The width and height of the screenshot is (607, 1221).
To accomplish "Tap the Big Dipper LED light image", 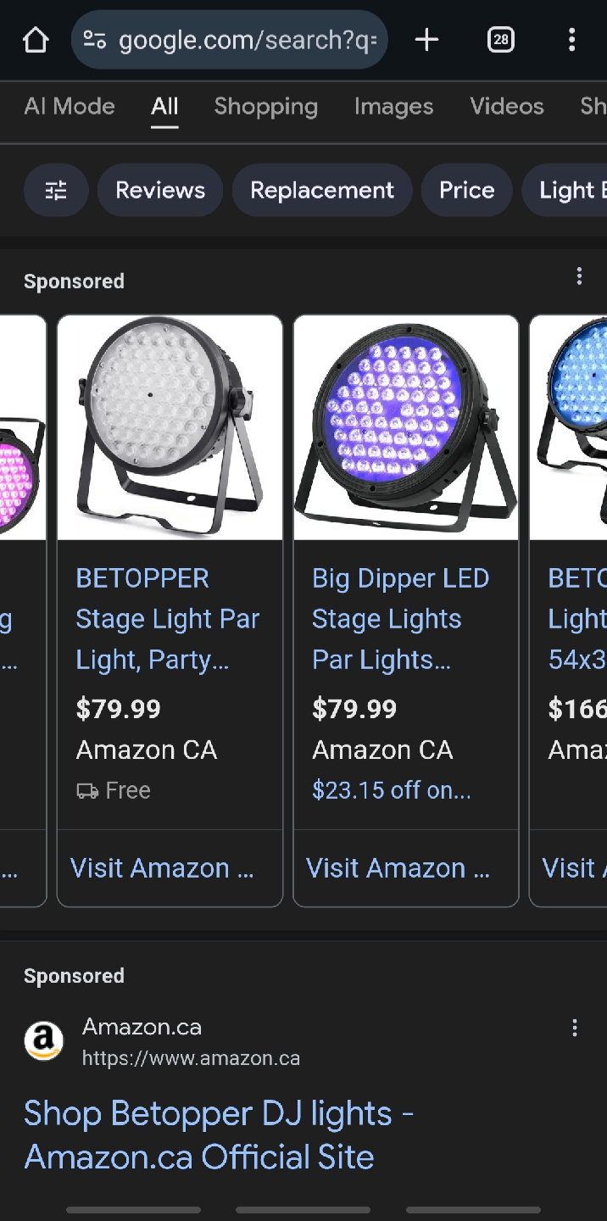I will click(x=405, y=428).
